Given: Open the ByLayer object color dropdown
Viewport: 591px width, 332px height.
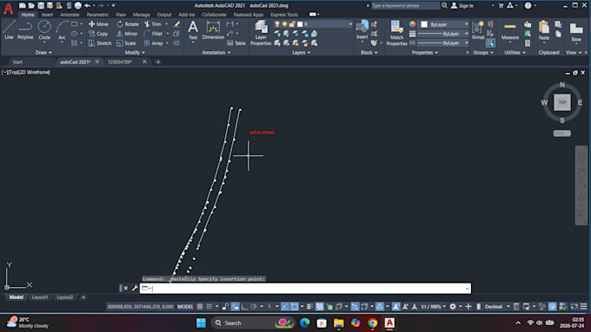Looking at the screenshot, I should pyautogui.click(x=466, y=24).
